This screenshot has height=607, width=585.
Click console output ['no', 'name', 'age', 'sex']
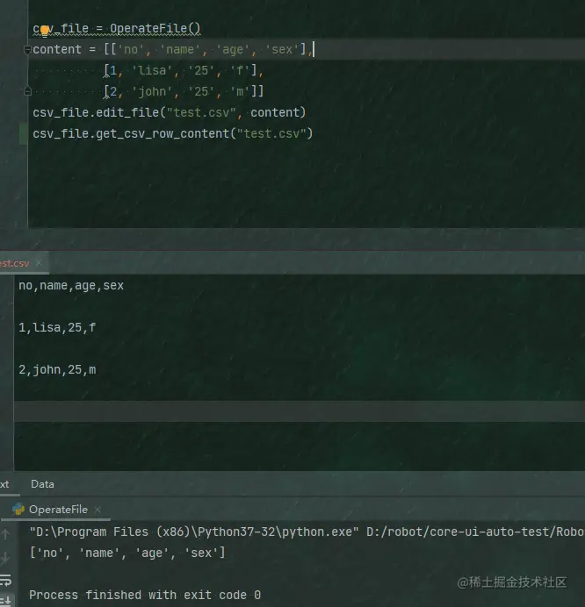[x=127, y=553]
